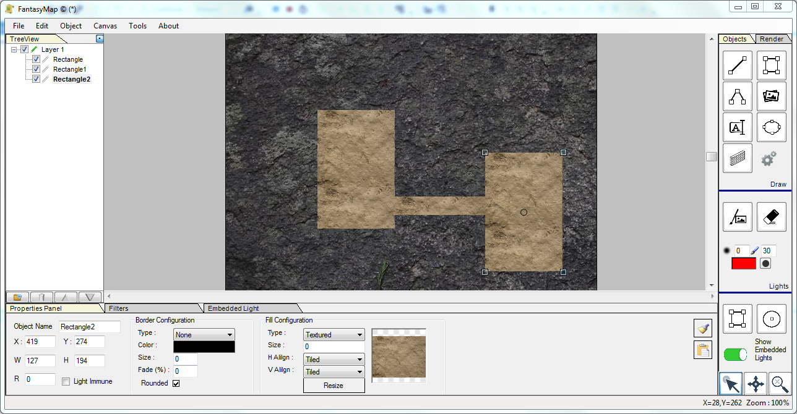Switch to the Filters tab
This screenshot has height=414, width=797.
coord(153,308)
